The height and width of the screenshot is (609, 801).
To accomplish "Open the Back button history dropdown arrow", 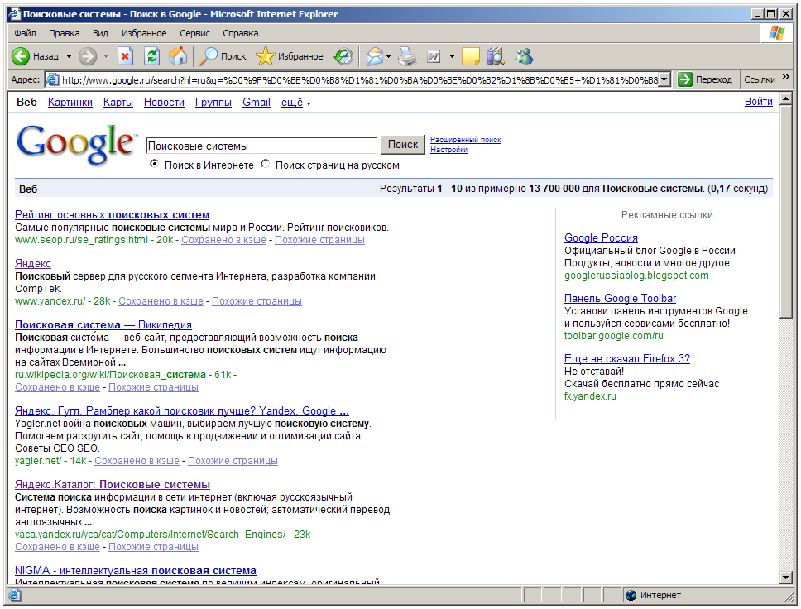I will click(x=69, y=57).
